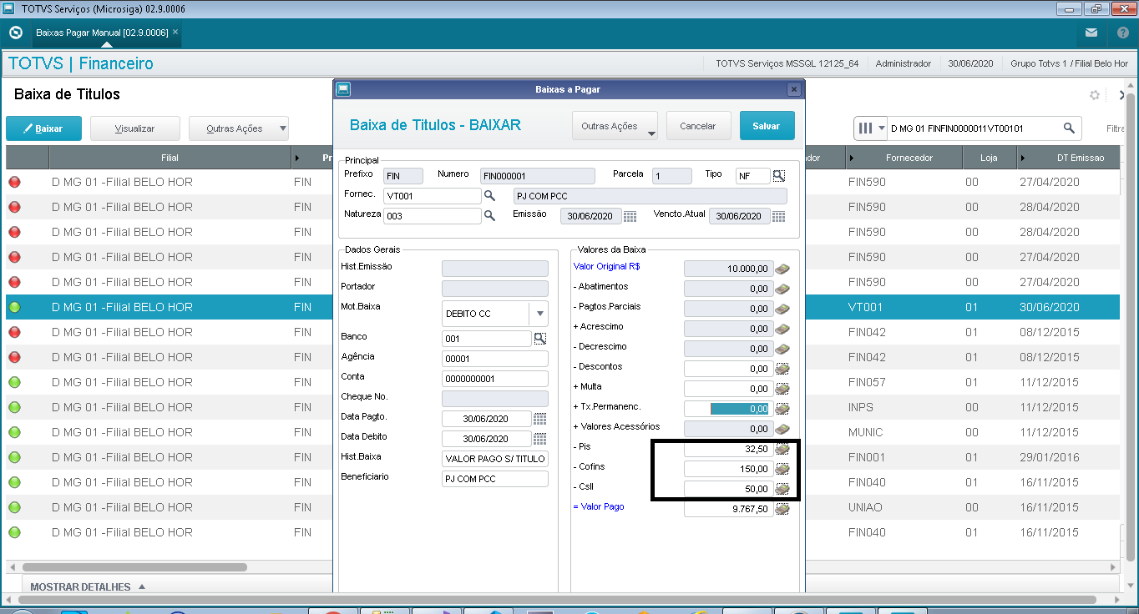Click the Descontos value field

click(727, 369)
